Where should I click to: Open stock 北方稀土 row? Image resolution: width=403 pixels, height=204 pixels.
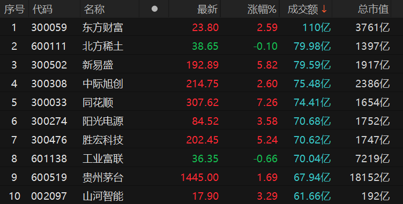tap(202, 46)
